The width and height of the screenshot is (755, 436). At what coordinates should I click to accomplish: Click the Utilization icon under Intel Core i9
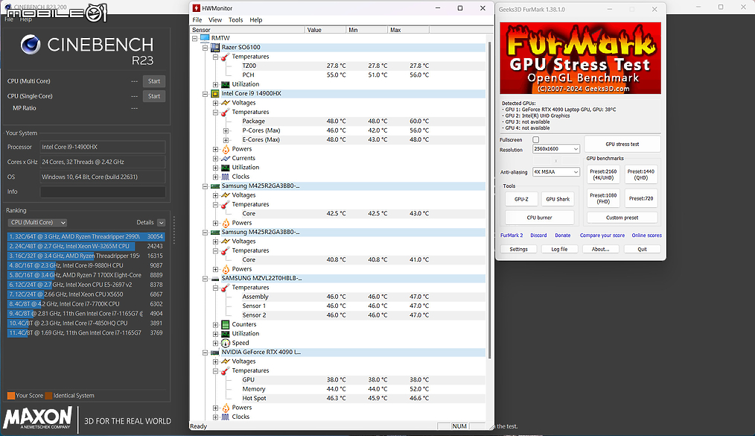pyautogui.click(x=225, y=167)
